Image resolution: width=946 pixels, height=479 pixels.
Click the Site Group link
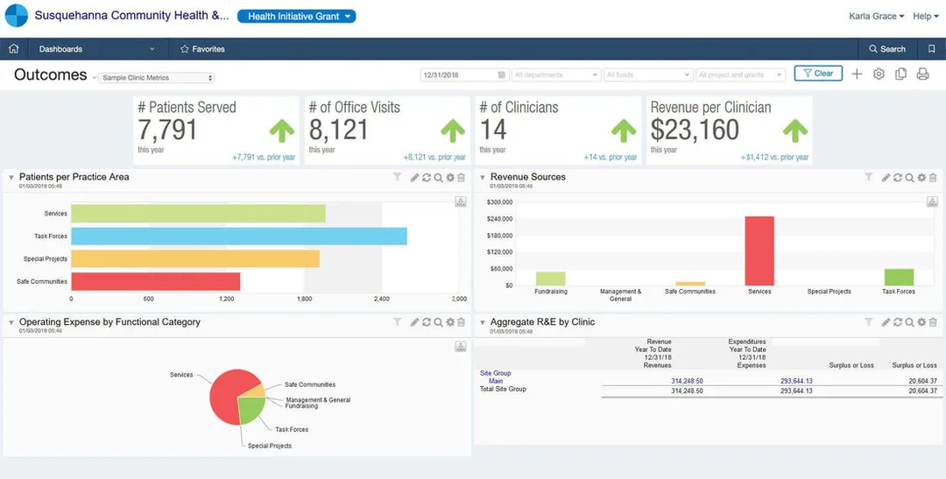495,373
